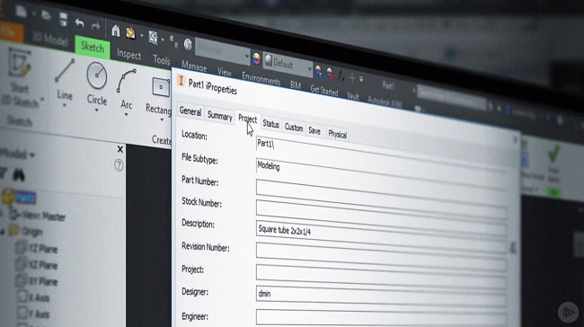The width and height of the screenshot is (584, 327).
Task: Open the Sketch ribbon tab
Action: [93, 48]
